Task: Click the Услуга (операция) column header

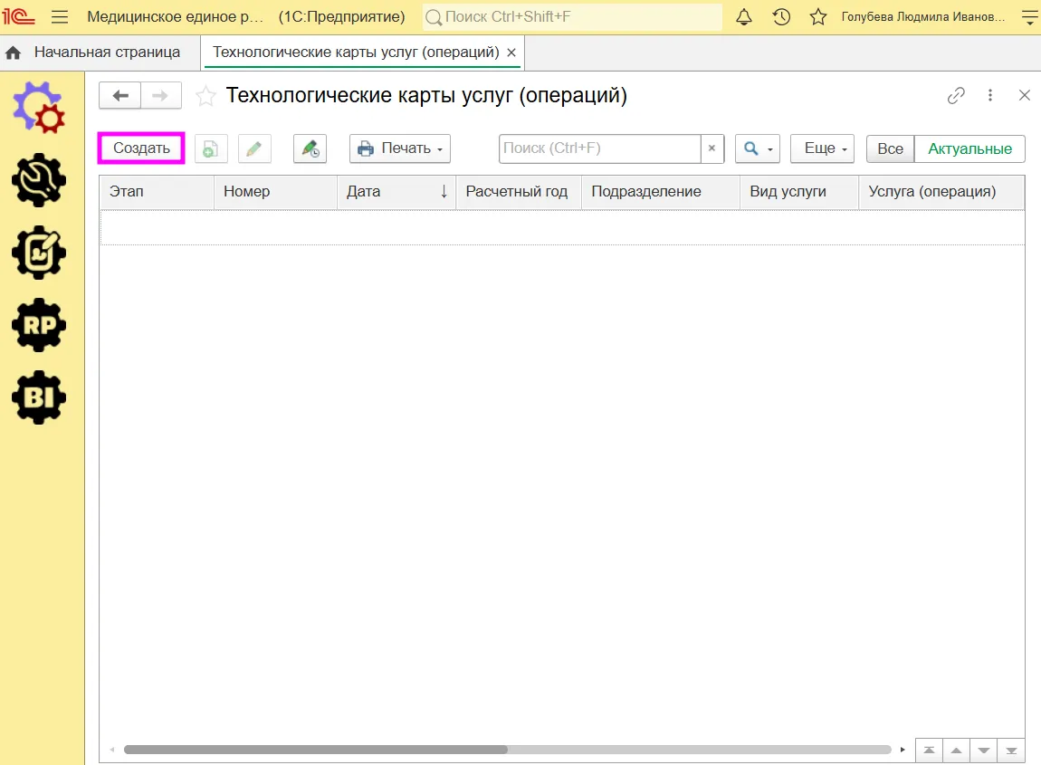Action: tap(941, 192)
